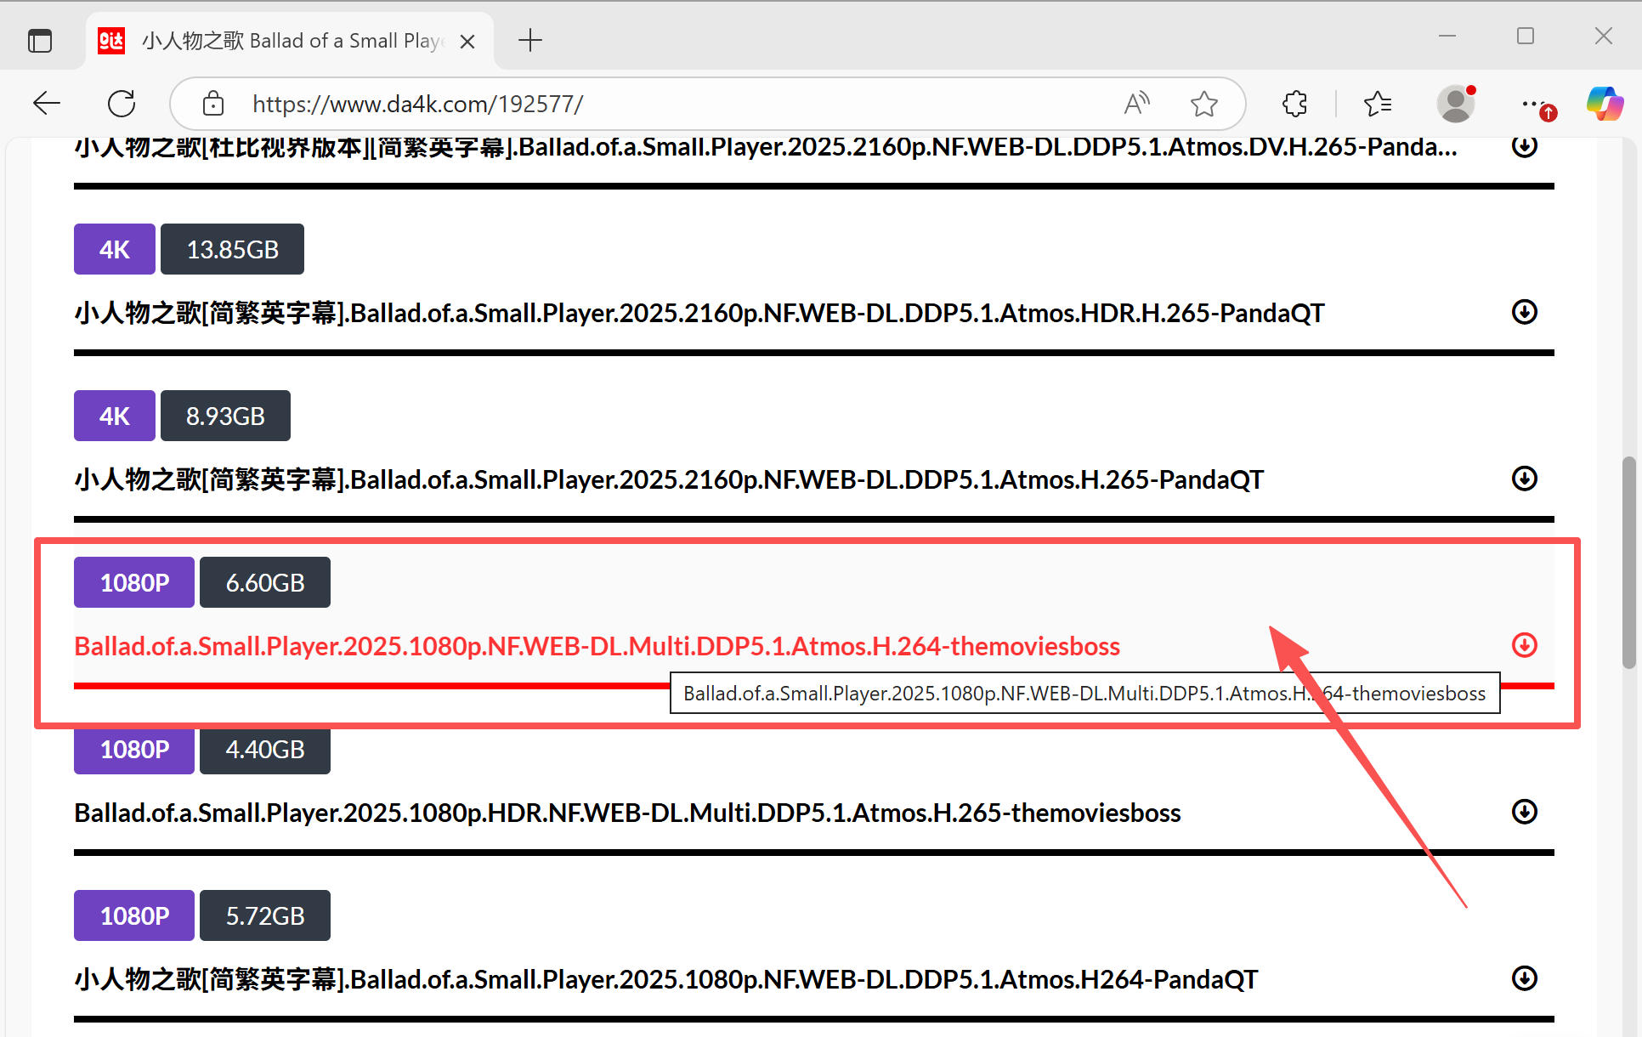Open 1080p HDR H.265 themoviesboss link
This screenshot has width=1642, height=1037.
[627, 813]
